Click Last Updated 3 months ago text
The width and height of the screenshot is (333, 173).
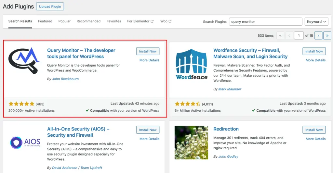point(302,104)
